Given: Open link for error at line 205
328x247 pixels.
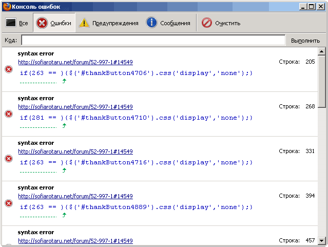Looking at the screenshot, I should [x=75, y=62].
